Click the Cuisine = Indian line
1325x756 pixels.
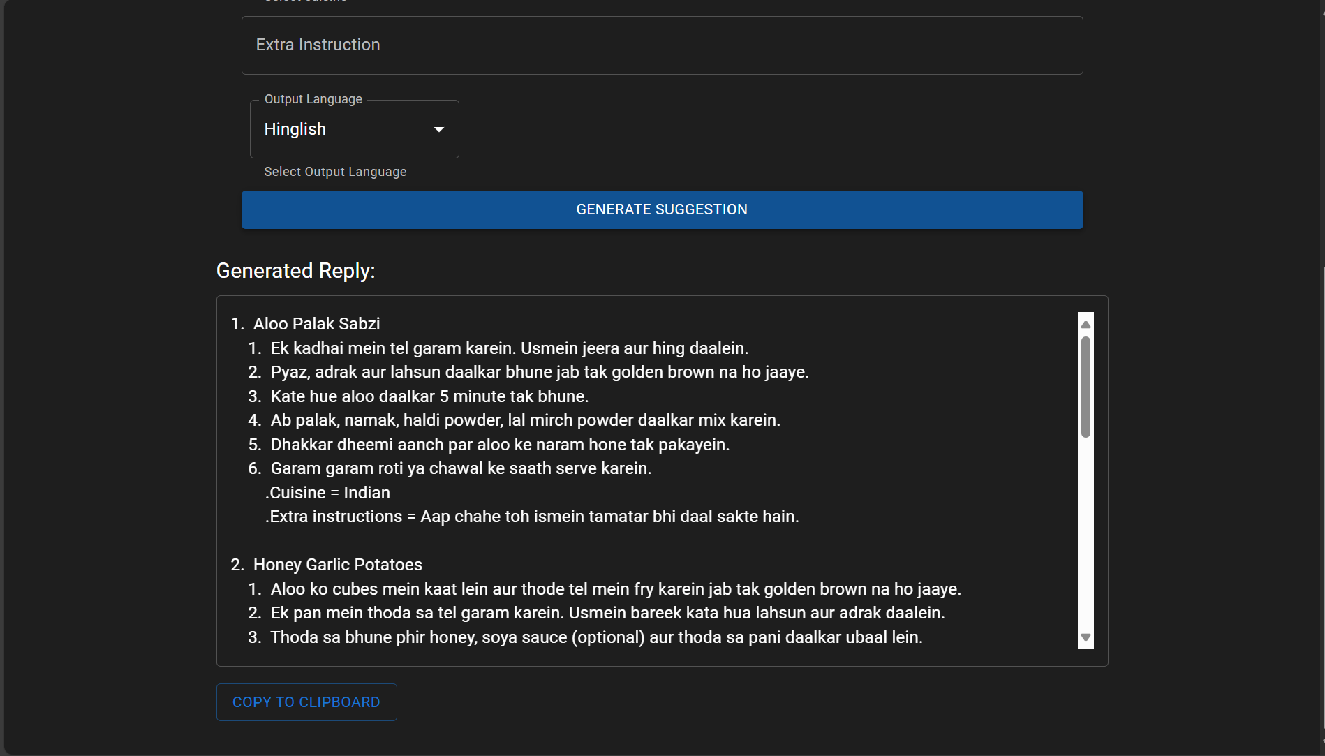coord(327,493)
